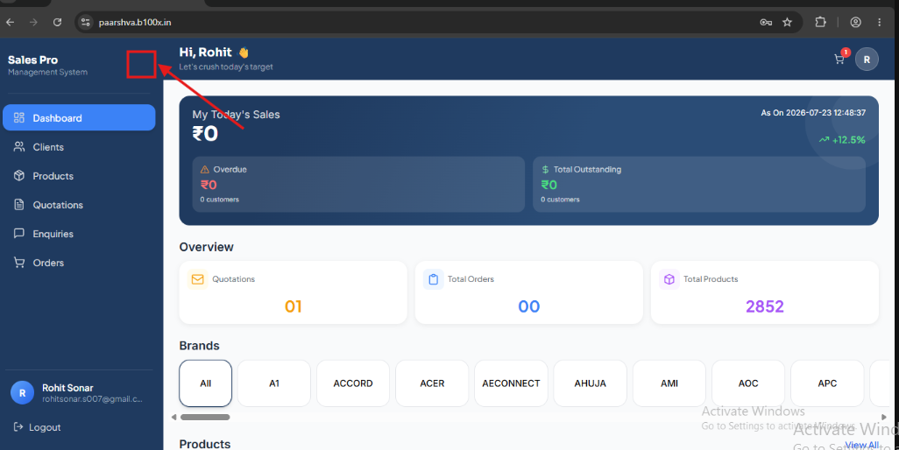Viewport: 899px width, 450px height.
Task: Open Enquiries sidebar page
Action: point(79,234)
